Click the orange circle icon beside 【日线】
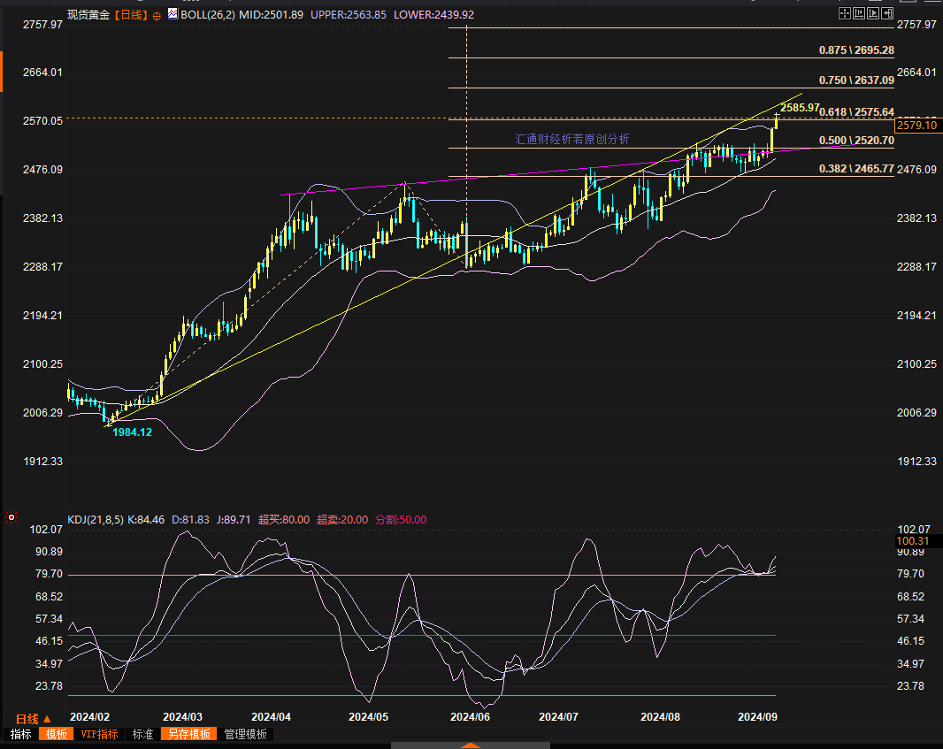 point(157,15)
